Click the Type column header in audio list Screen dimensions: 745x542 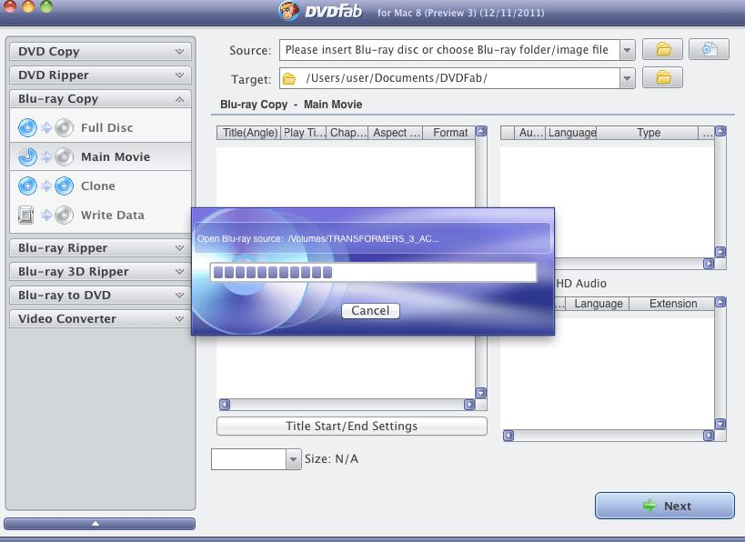point(648,133)
